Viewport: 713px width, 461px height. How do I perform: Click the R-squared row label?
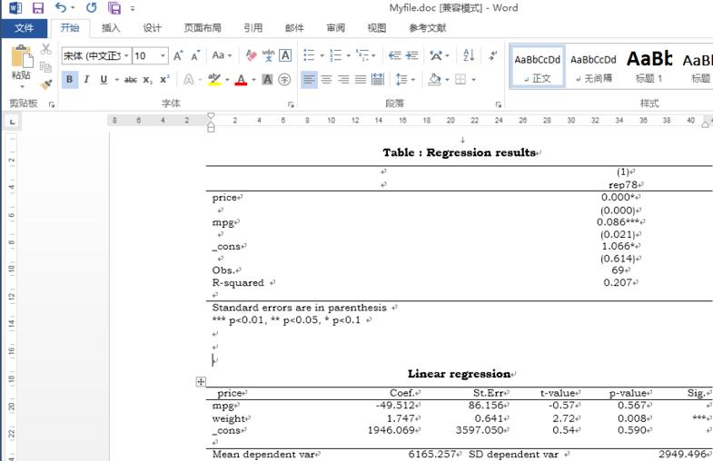pyautogui.click(x=238, y=282)
